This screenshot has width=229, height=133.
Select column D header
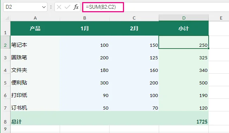point(184,18)
